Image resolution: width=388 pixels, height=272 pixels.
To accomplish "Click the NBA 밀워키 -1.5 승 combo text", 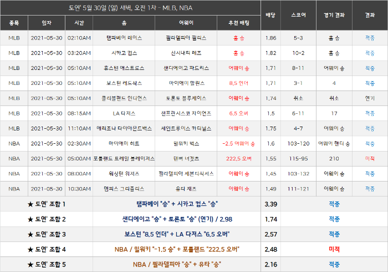I will [x=177, y=249].
